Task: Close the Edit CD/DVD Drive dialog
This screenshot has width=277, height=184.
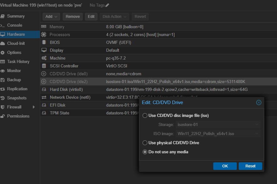Action: (258, 103)
